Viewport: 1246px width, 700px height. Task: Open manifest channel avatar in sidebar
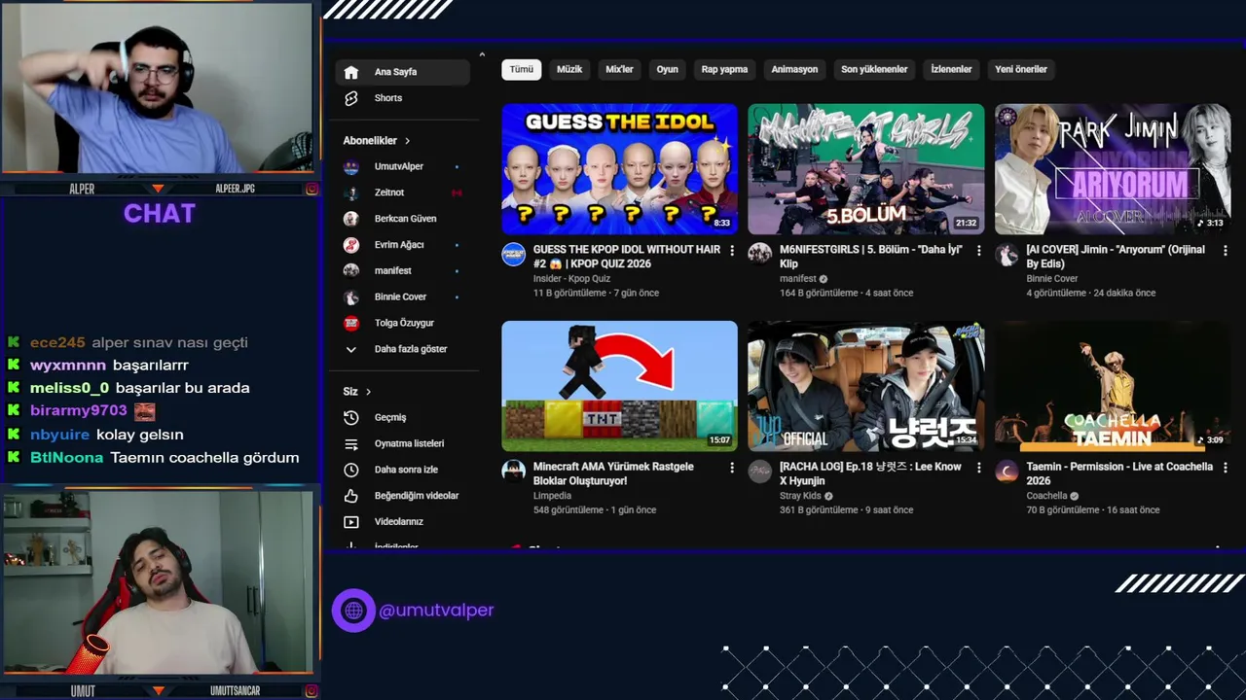[x=351, y=271]
